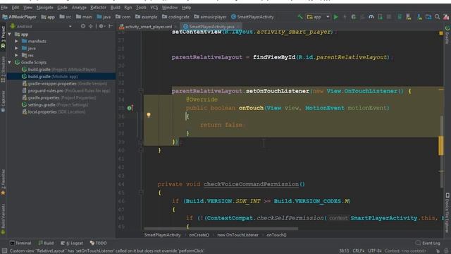Open the Terminal tool window
This screenshot has width=451, height=254.
(20, 243)
